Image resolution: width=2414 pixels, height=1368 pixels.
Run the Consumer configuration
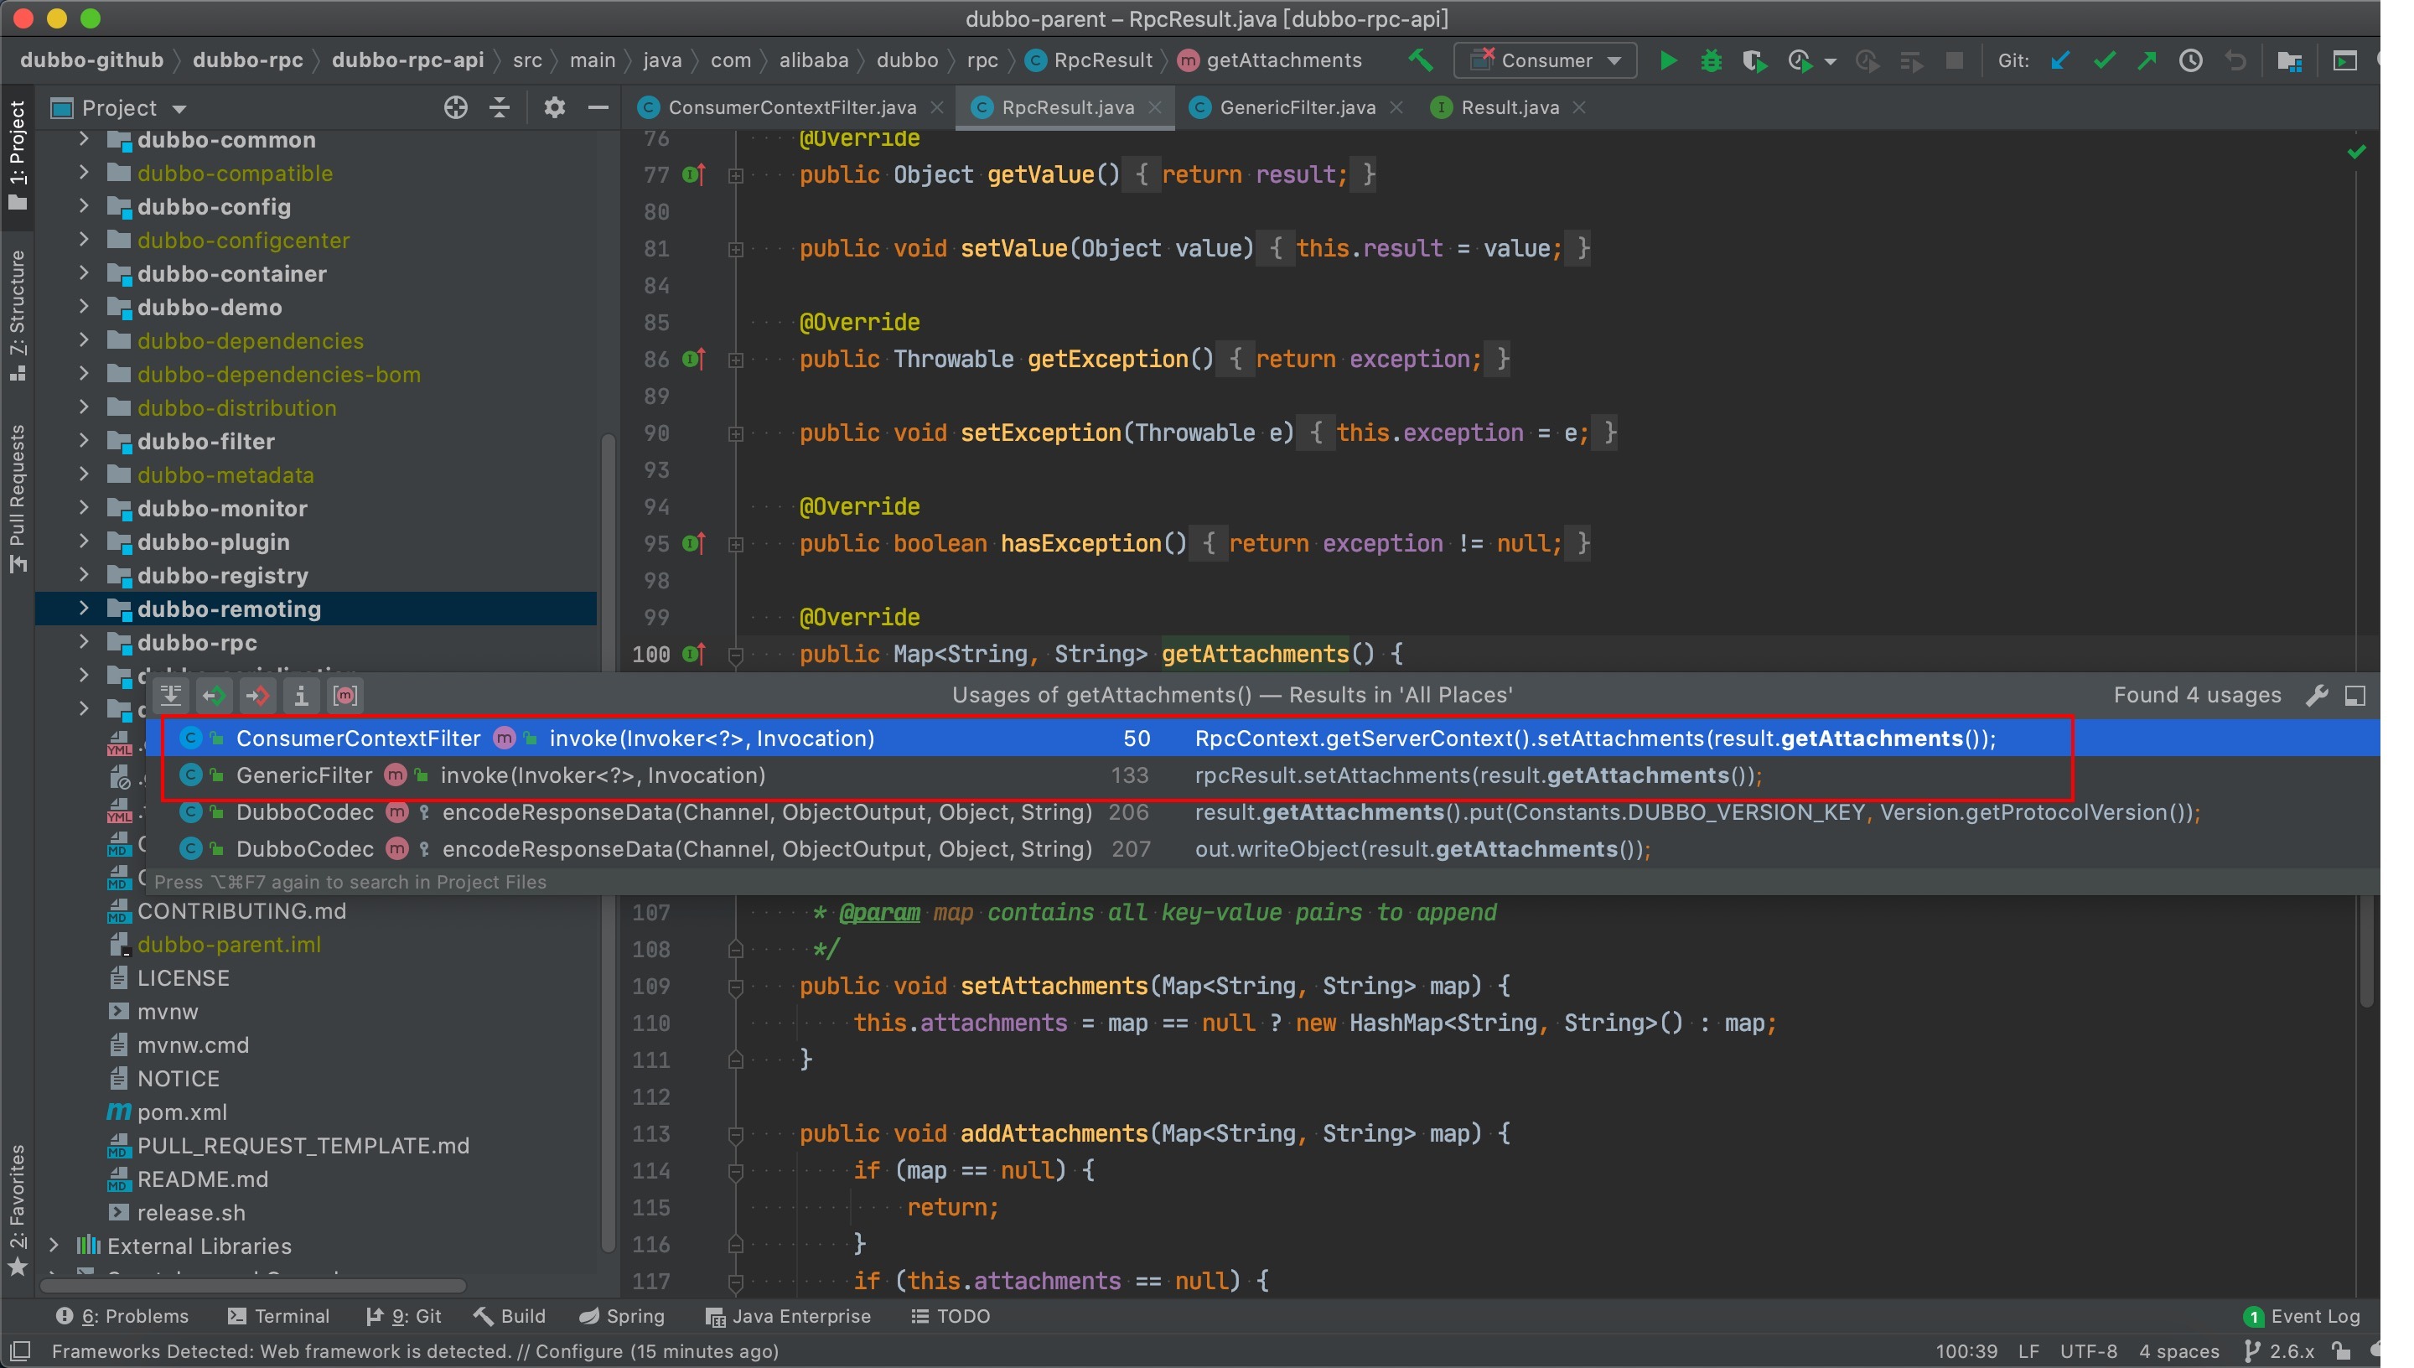click(1668, 61)
